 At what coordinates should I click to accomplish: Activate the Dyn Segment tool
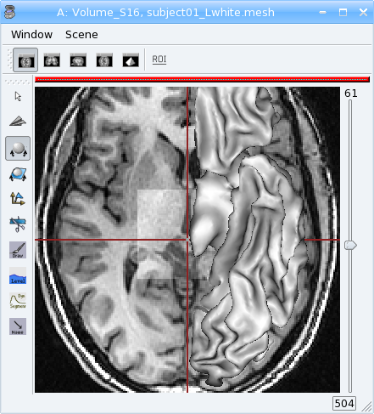click(18, 301)
